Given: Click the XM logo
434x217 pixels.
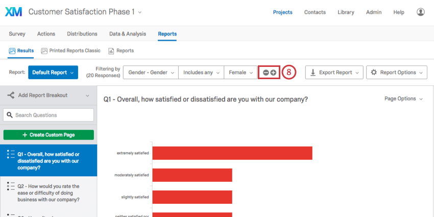Looking at the screenshot, I should 14,12.
